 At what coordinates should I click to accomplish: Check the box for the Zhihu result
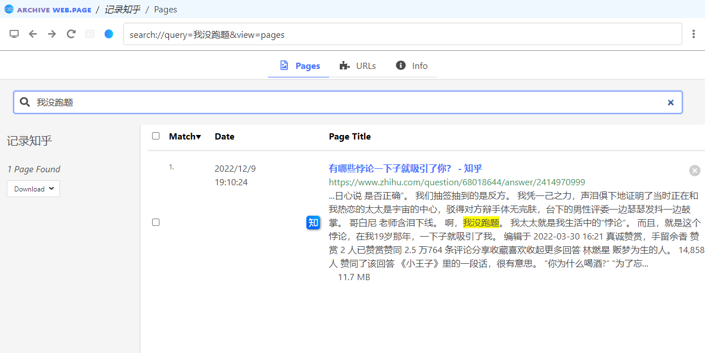pos(156,223)
